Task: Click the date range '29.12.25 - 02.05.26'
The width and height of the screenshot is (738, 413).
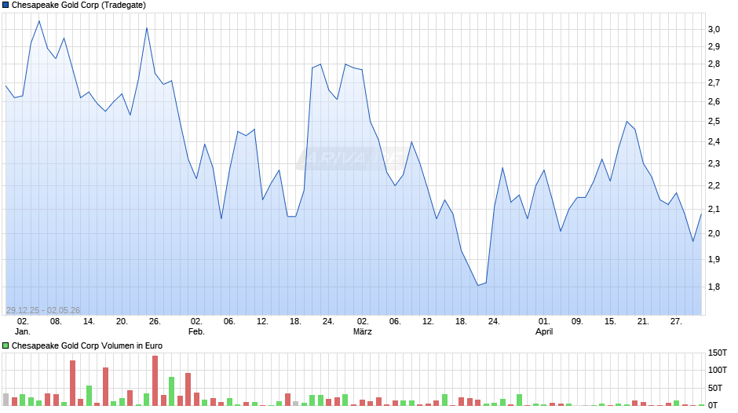Action: [x=43, y=310]
